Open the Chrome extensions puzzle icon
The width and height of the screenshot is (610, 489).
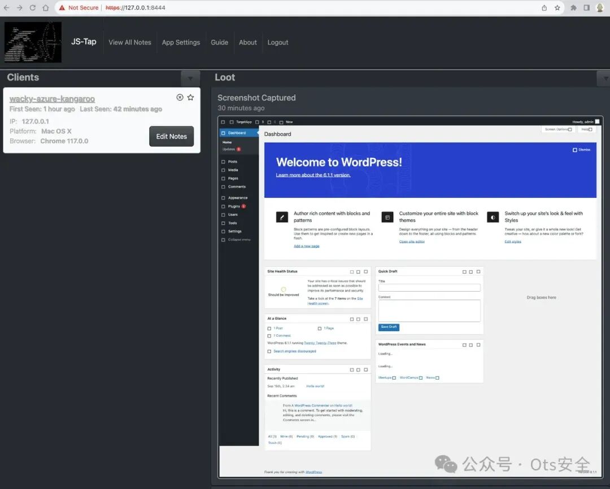point(573,8)
